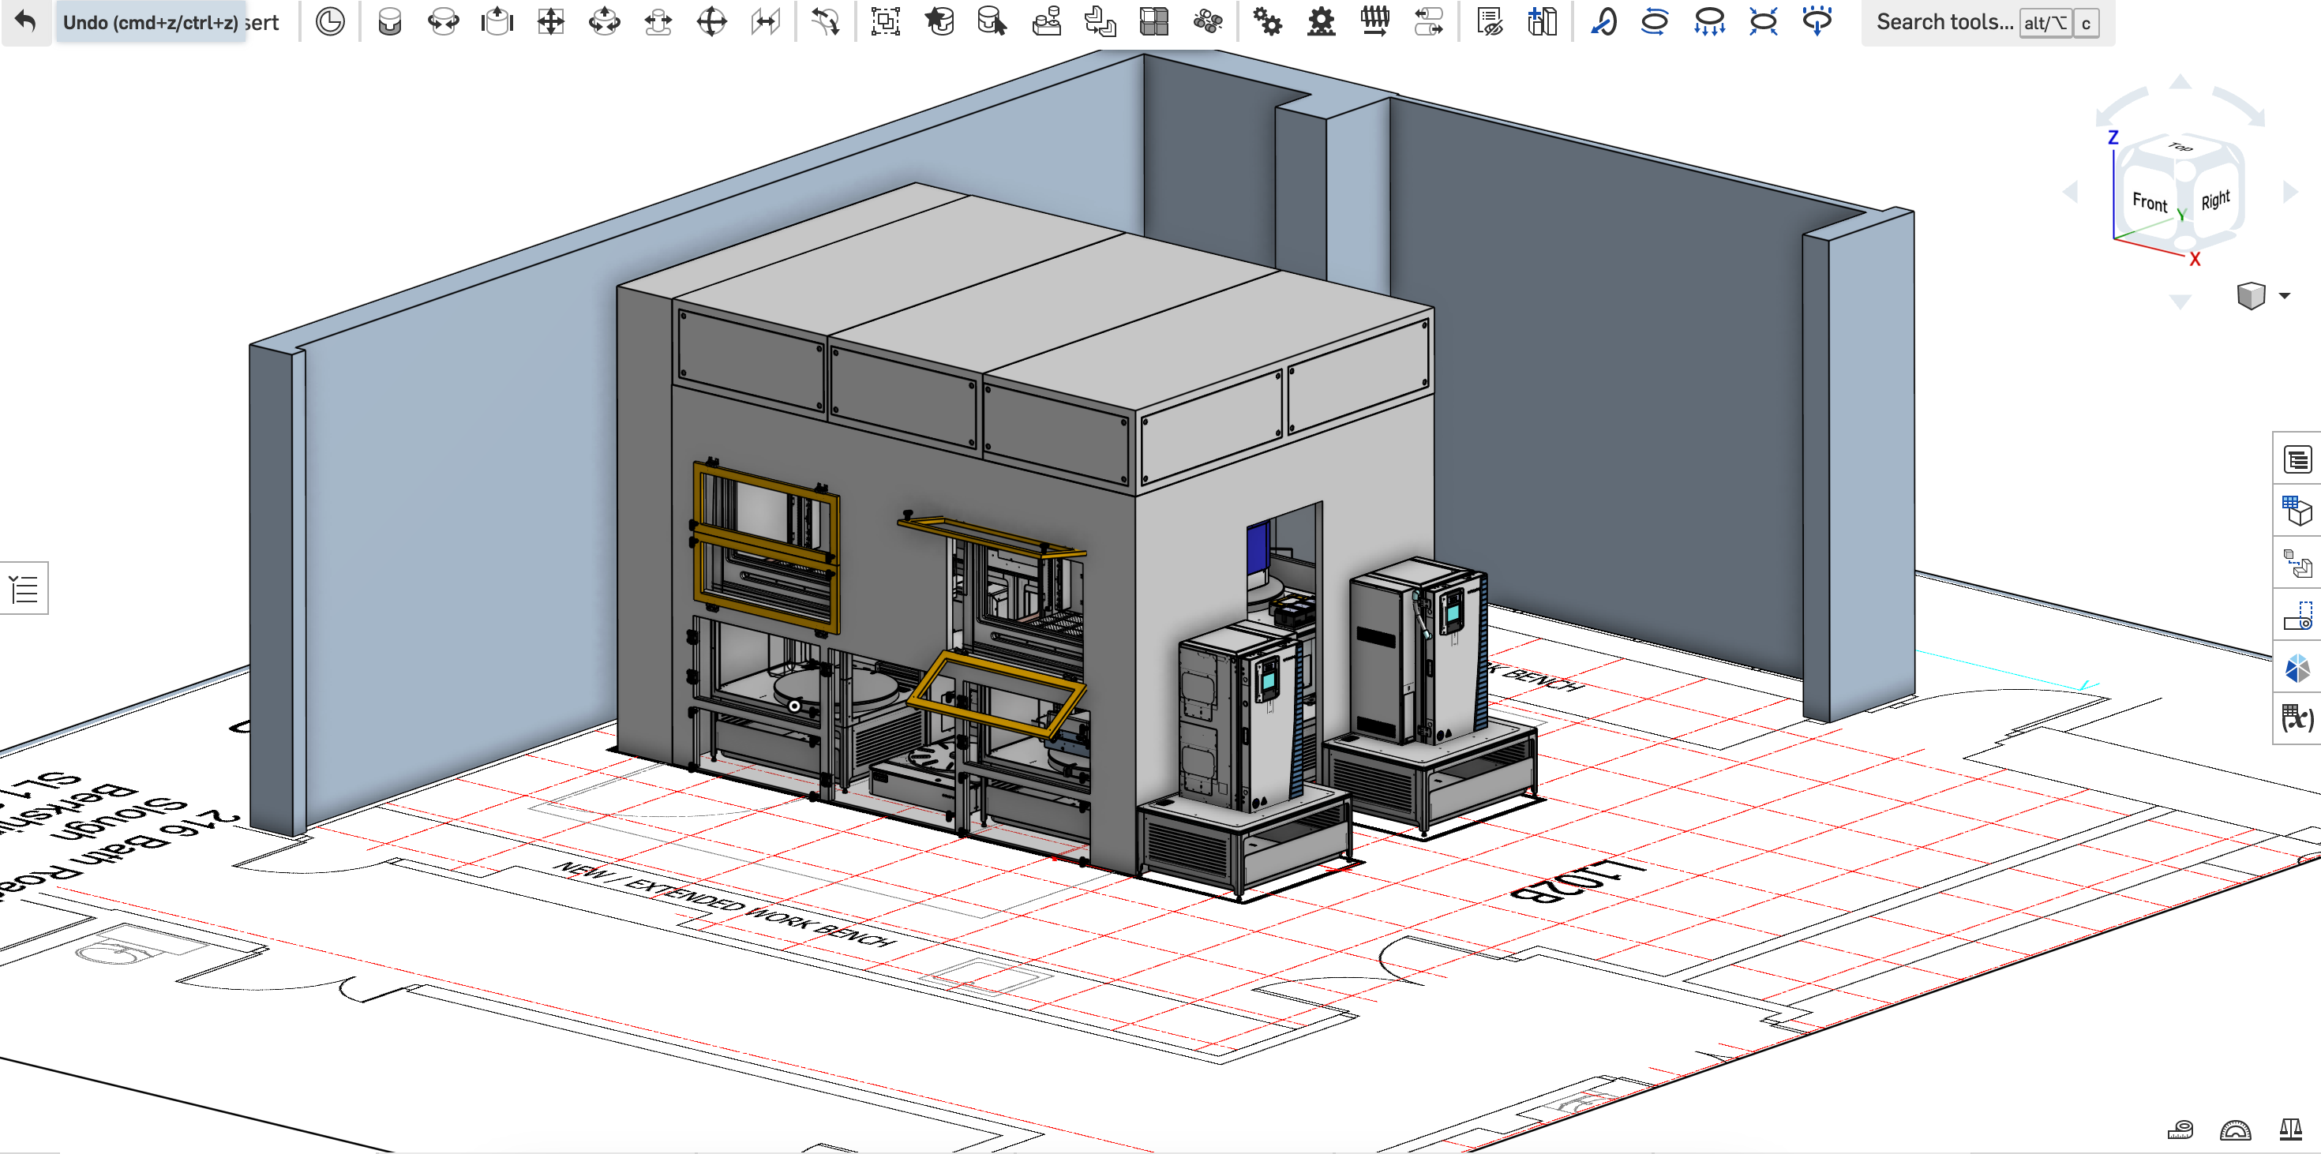Rotate view using up arrow above view cube
The width and height of the screenshot is (2321, 1154).
click(x=2180, y=82)
